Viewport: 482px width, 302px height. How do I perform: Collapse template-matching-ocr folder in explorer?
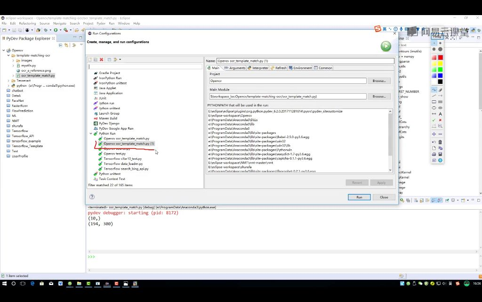point(8,55)
